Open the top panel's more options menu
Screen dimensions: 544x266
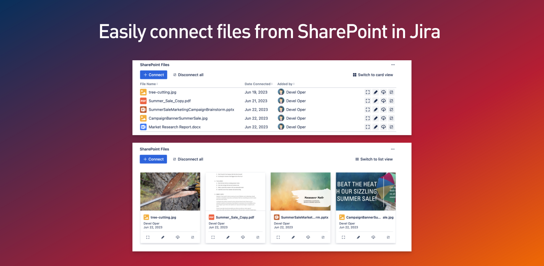pos(393,64)
